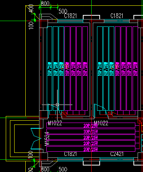Click the red manifold symbol below the left room

(x=64, y=114)
